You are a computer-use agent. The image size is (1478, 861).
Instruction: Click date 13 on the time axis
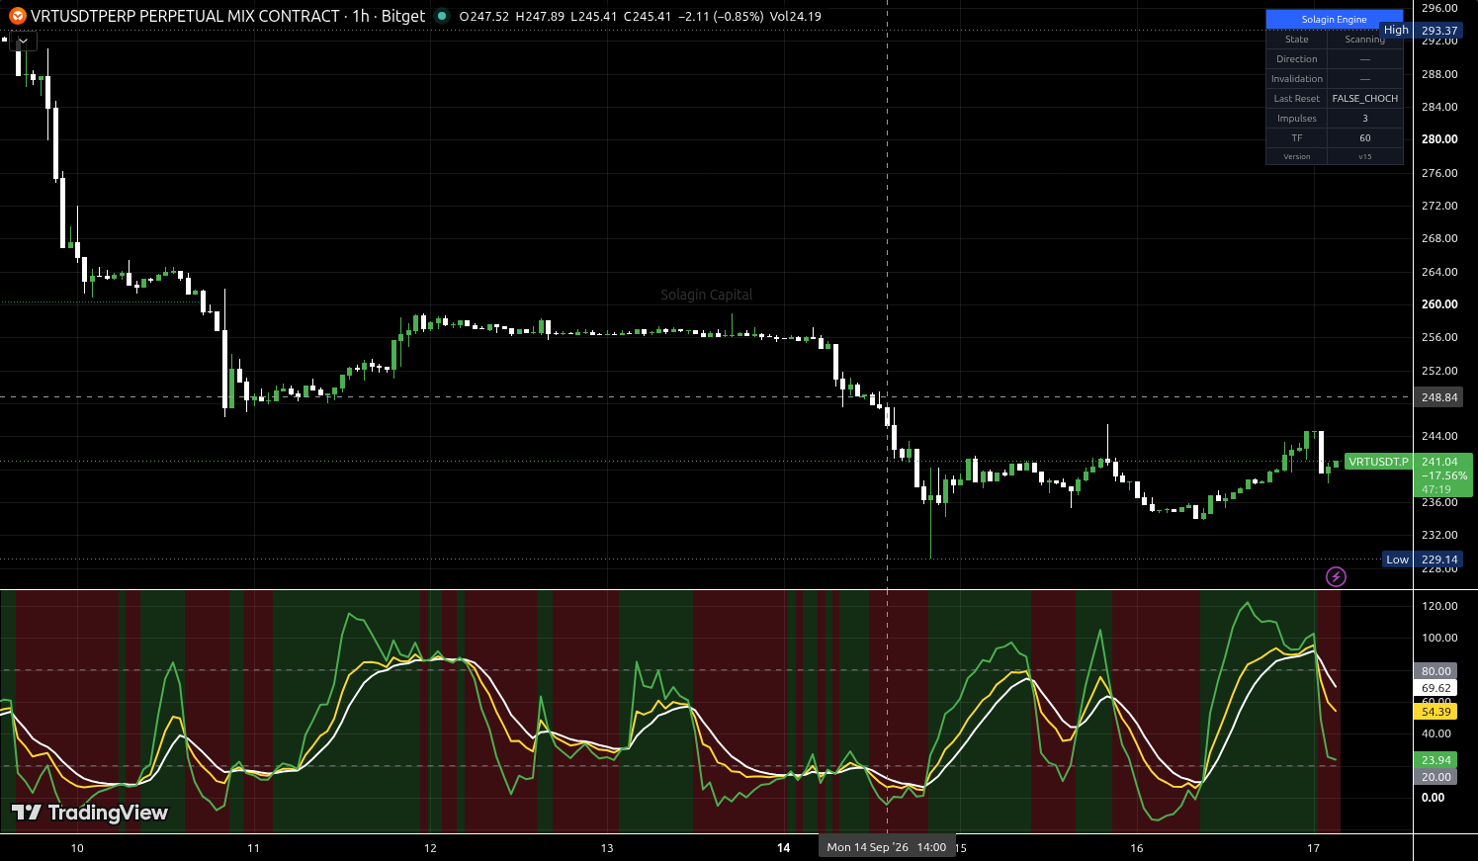click(x=607, y=848)
